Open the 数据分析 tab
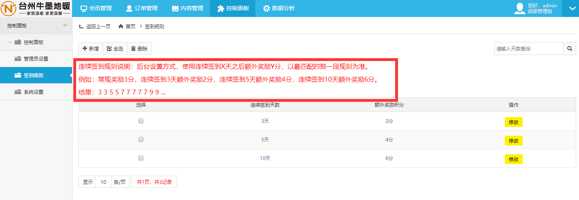Image resolution: width=579 pixels, height=200 pixels. click(279, 8)
